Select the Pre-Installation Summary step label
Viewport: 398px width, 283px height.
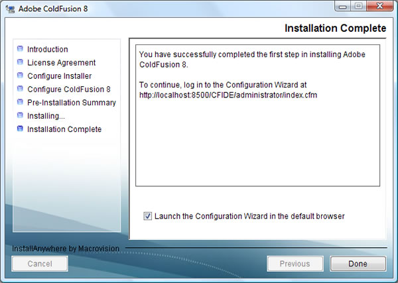[x=72, y=103]
